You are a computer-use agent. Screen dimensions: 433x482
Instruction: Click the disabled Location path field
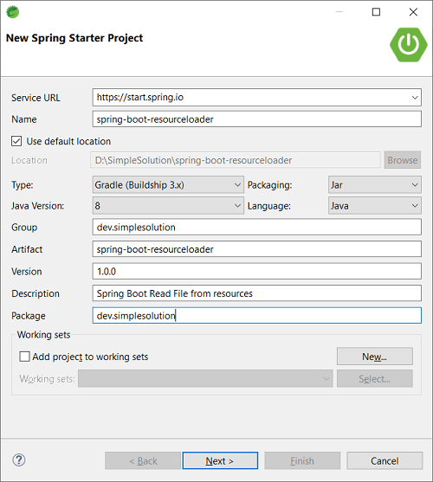(x=236, y=160)
